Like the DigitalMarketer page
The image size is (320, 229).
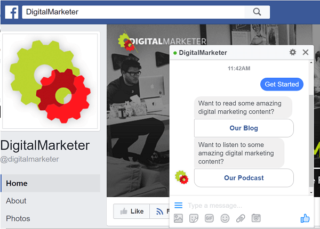[132, 211]
